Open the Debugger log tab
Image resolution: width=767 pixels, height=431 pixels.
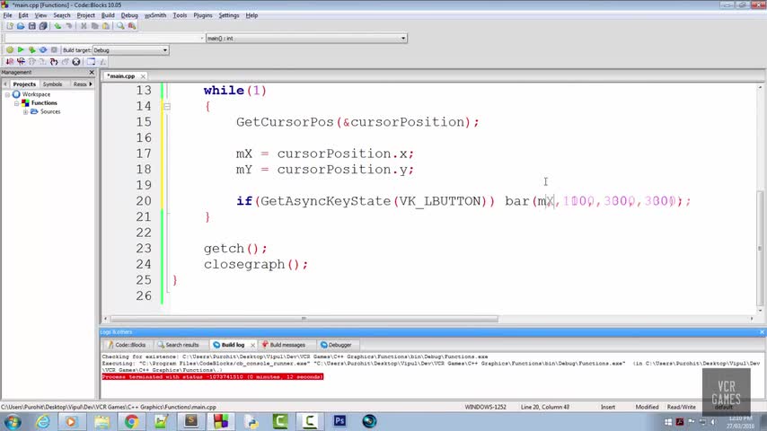336,345
